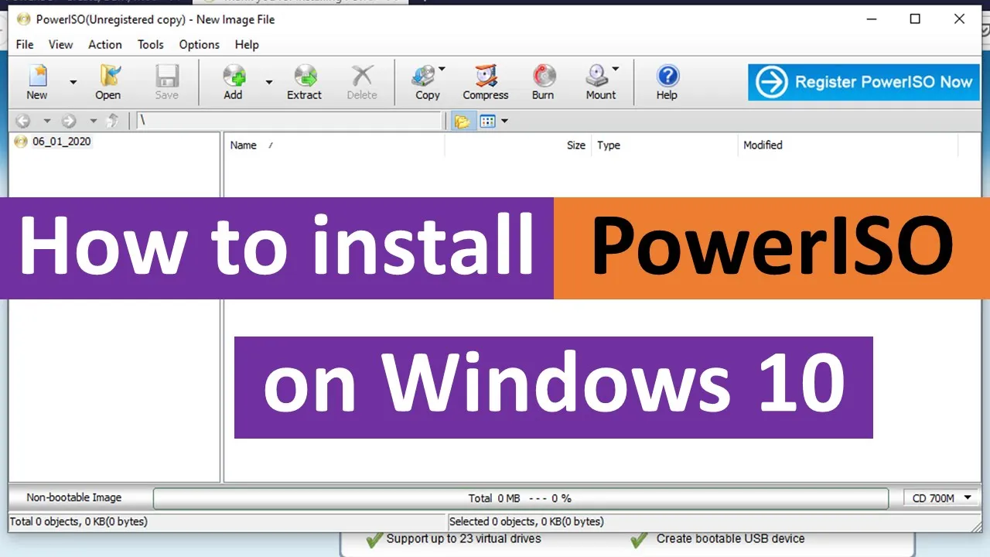Image resolution: width=990 pixels, height=557 pixels.
Task: Open the View menu
Action: click(60, 44)
